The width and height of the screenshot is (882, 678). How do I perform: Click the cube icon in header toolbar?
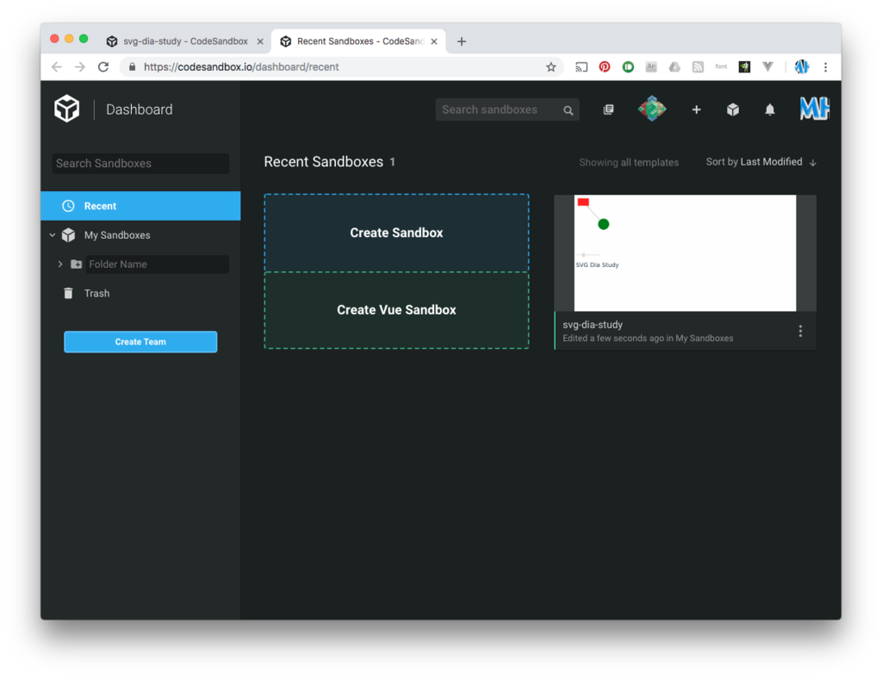[x=732, y=109]
